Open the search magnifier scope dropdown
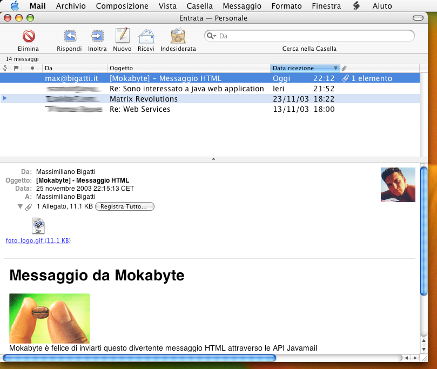 tap(212, 36)
